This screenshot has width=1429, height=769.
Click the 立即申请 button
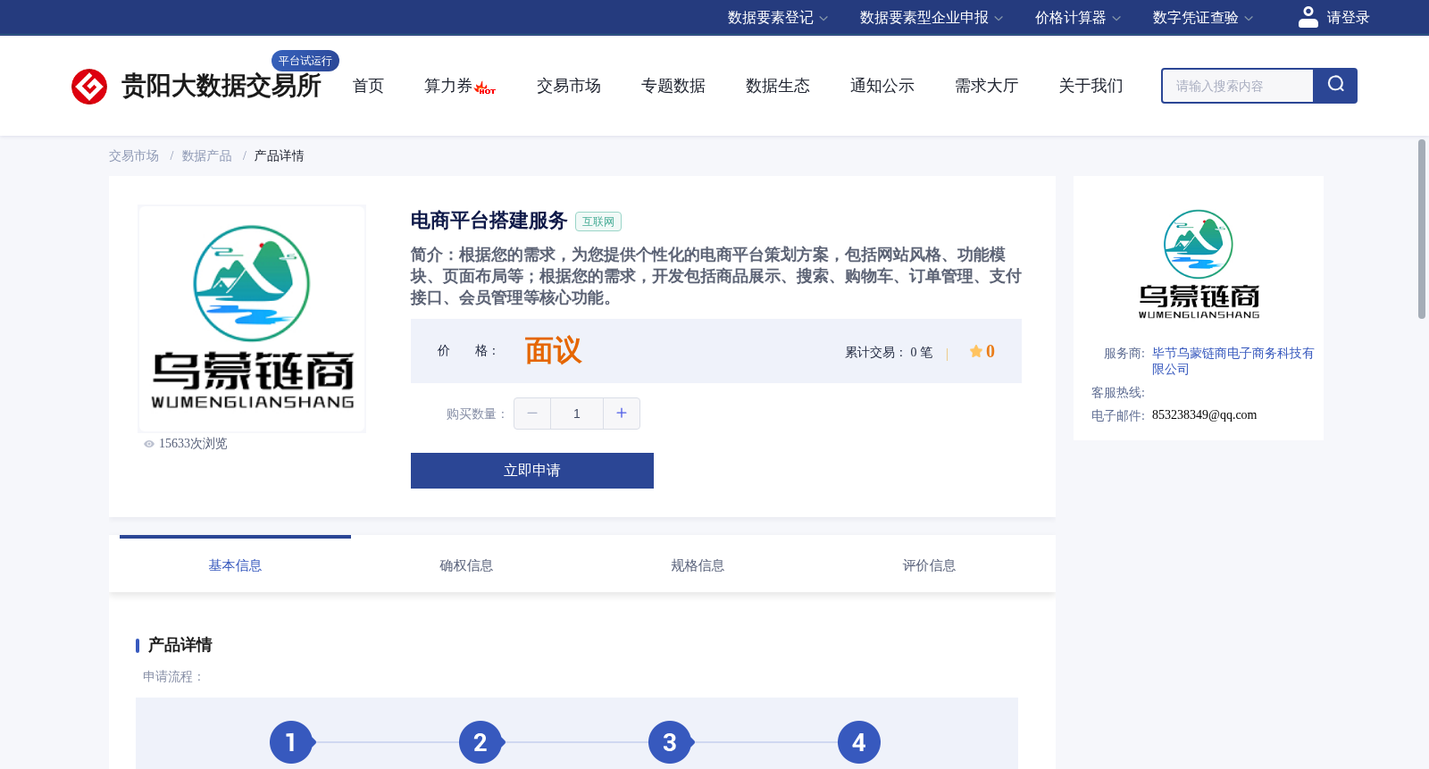pyautogui.click(x=532, y=471)
